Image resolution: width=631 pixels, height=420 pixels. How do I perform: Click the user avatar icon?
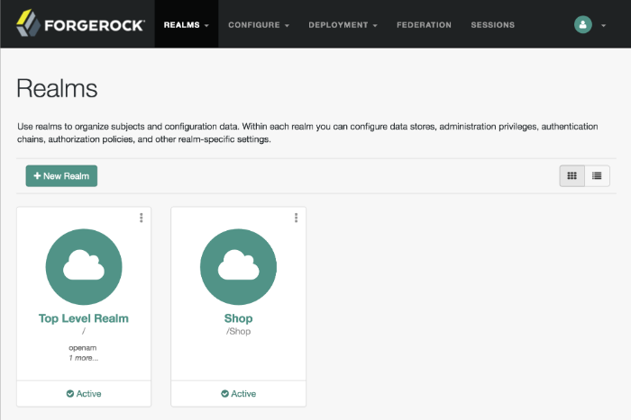pyautogui.click(x=582, y=25)
